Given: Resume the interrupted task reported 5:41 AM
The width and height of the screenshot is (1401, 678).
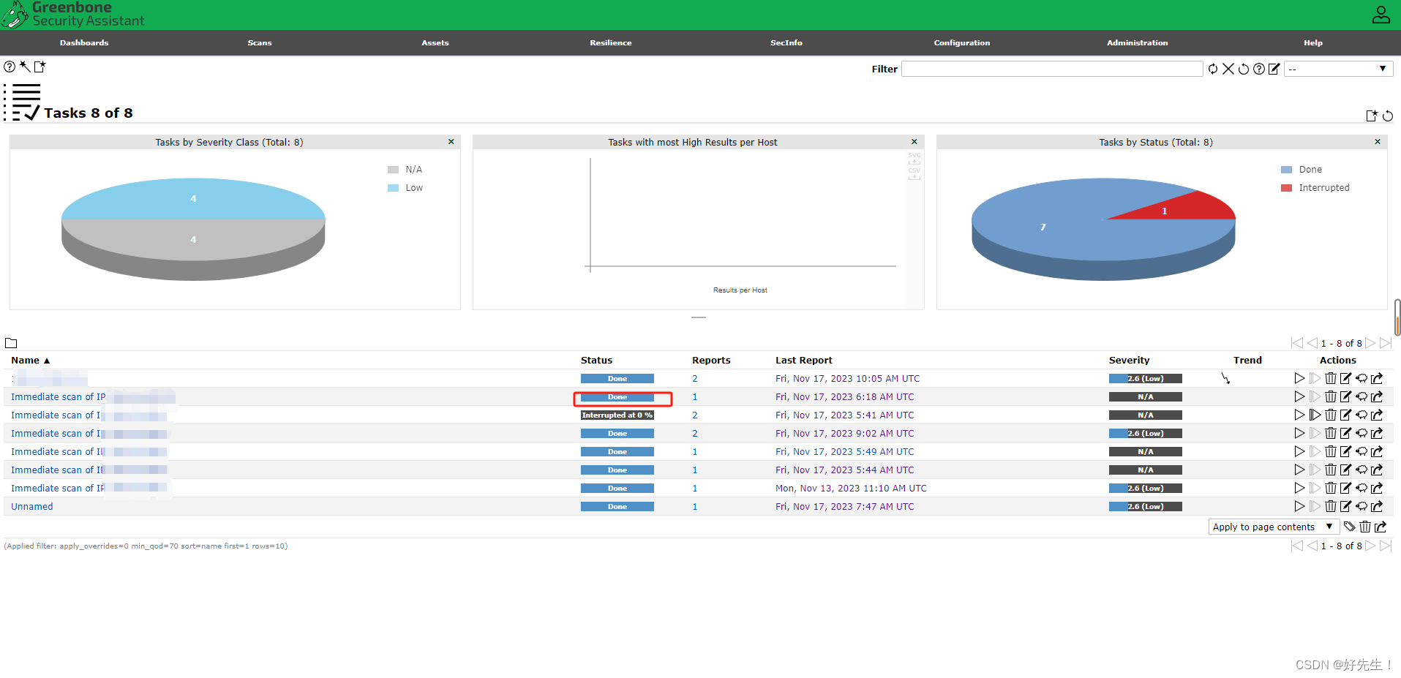Looking at the screenshot, I should [1315, 415].
